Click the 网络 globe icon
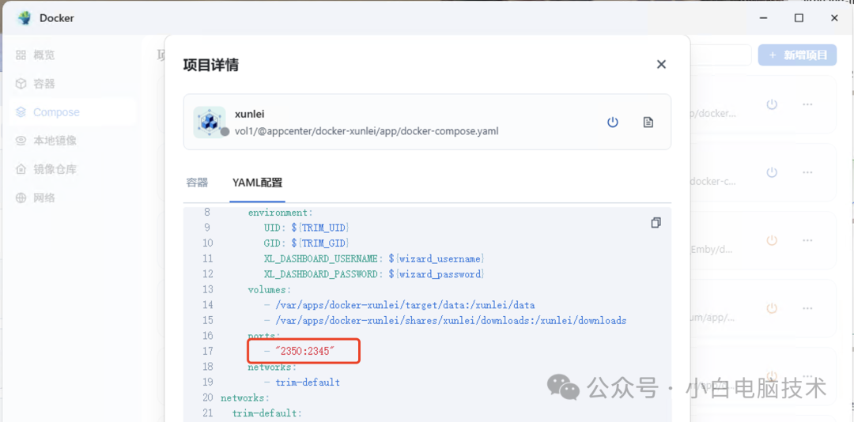The width and height of the screenshot is (854, 422). 21,198
